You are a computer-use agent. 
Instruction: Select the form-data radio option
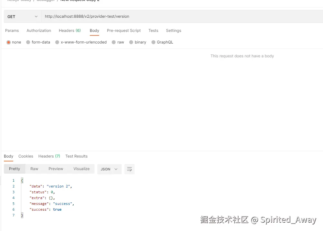(x=28, y=42)
